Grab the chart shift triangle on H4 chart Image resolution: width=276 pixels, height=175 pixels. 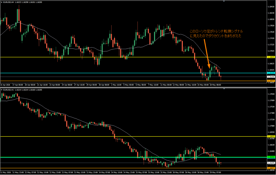click(224, 1)
